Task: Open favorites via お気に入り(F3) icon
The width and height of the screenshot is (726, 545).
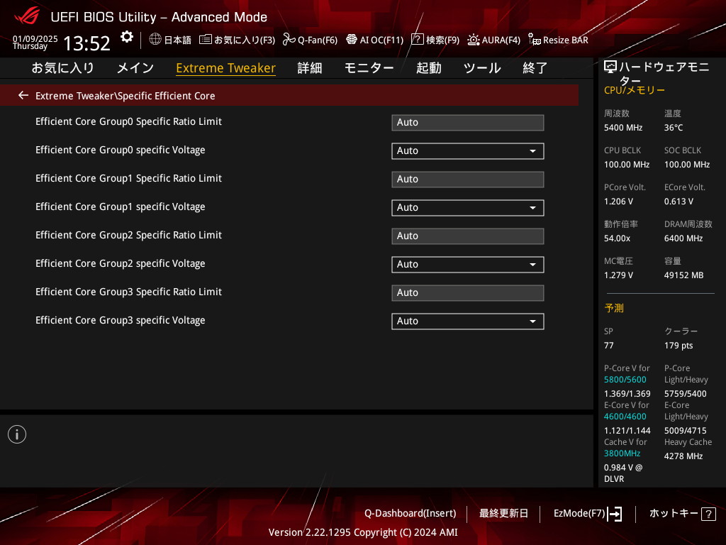Action: [206, 40]
